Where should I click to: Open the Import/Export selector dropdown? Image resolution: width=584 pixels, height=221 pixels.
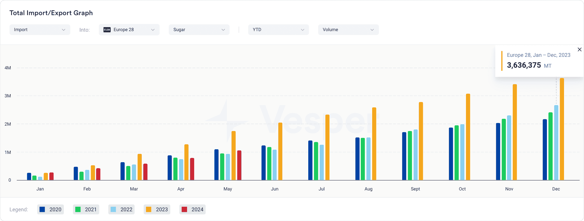(40, 29)
